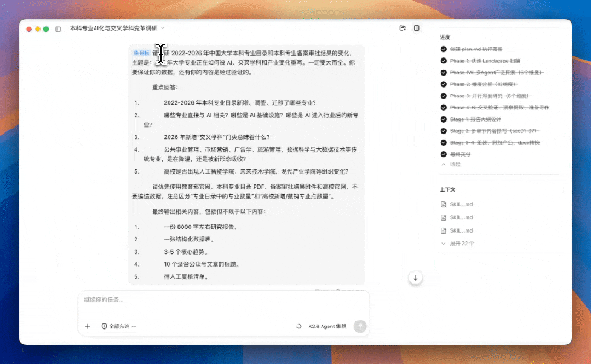The width and height of the screenshot is (591, 364).
Task: Toggle check mark for Stage 3-4 组装
Action: coord(444,142)
